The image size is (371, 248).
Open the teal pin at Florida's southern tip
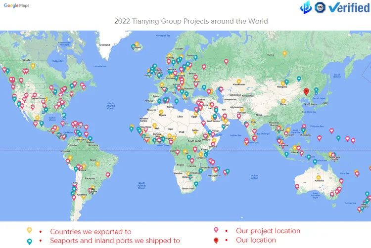pyautogui.click(x=64, y=115)
